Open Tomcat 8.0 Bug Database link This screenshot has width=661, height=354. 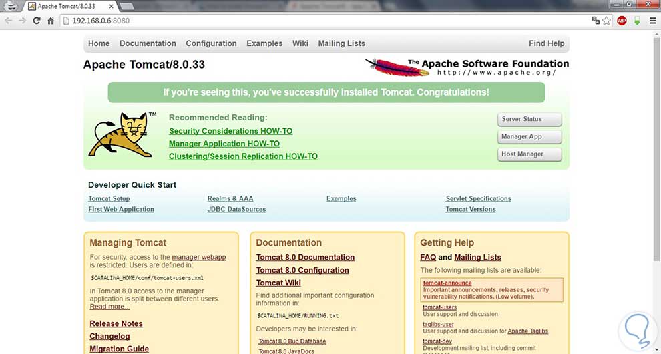tap(292, 341)
